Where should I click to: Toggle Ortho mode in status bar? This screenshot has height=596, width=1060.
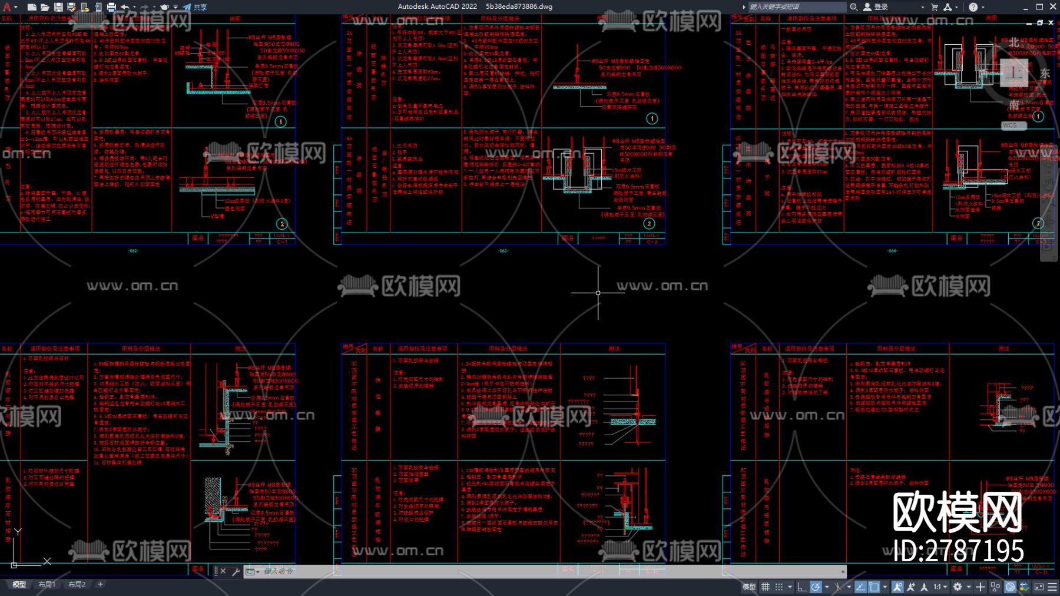[x=801, y=587]
